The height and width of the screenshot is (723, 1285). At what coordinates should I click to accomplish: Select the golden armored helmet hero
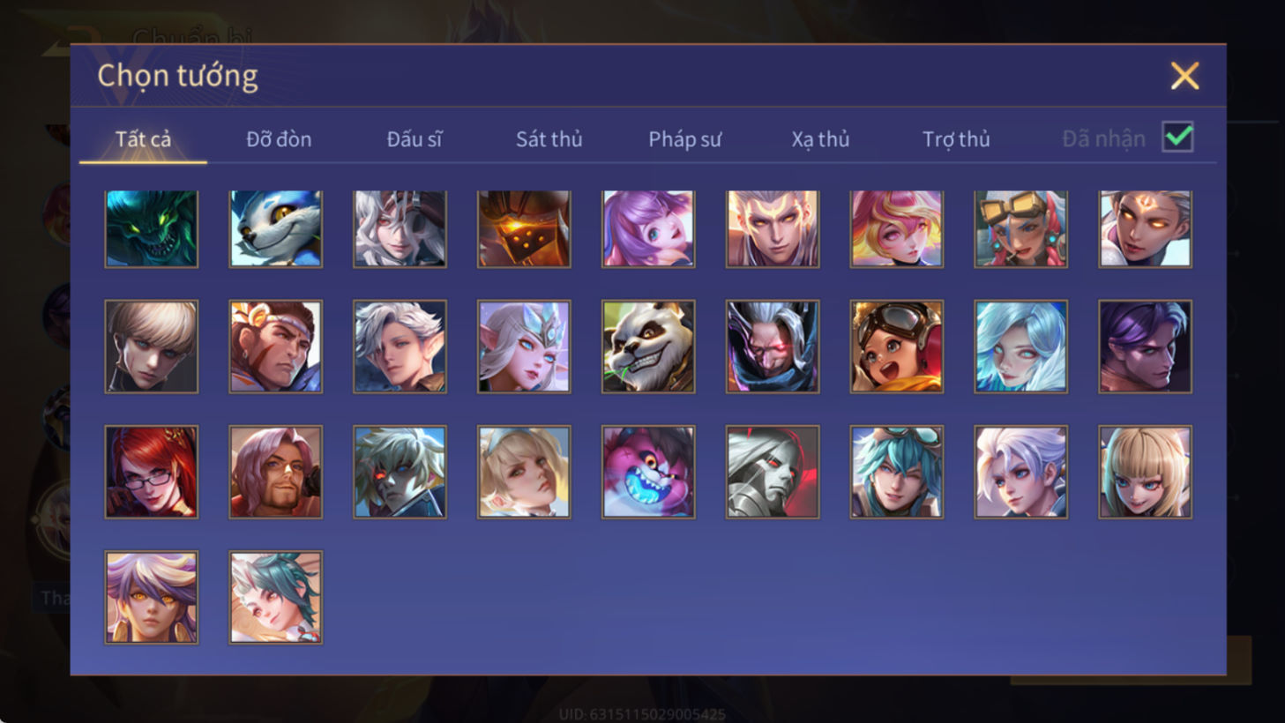[524, 229]
